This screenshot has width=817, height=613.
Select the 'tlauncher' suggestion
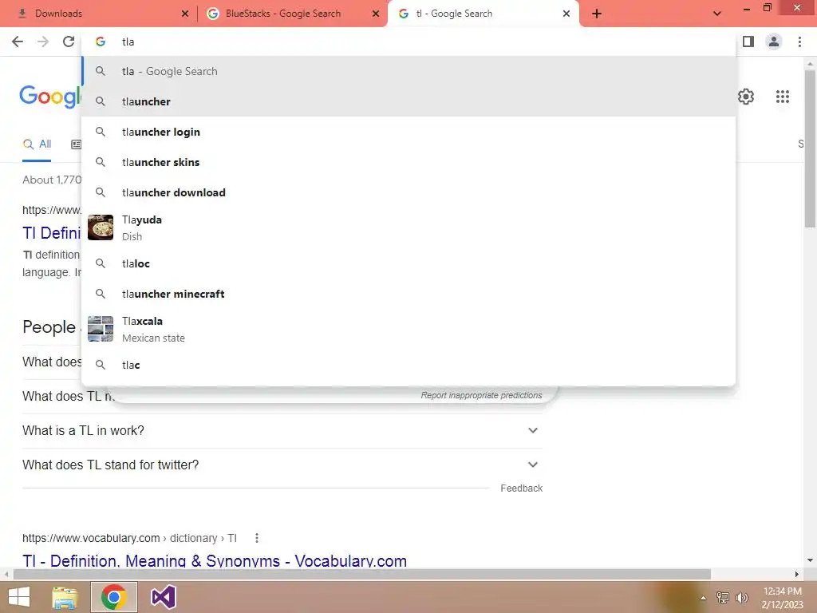pos(408,101)
